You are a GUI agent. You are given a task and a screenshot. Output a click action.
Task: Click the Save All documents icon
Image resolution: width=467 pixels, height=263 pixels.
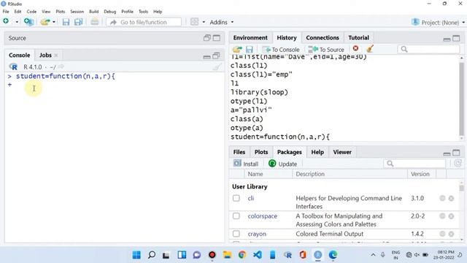pyautogui.click(x=78, y=22)
